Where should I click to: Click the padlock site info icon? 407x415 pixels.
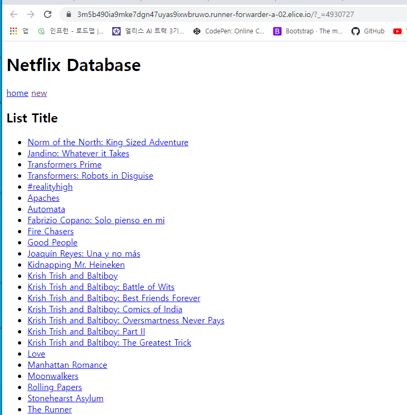[x=69, y=14]
